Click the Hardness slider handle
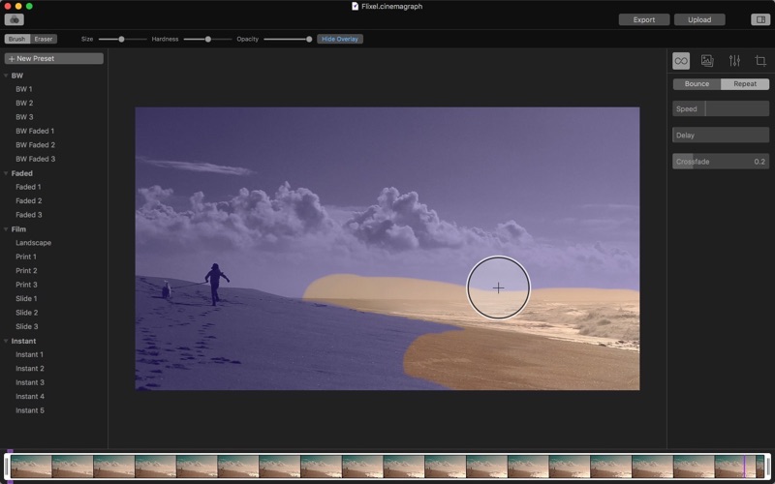The image size is (775, 484). (207, 39)
